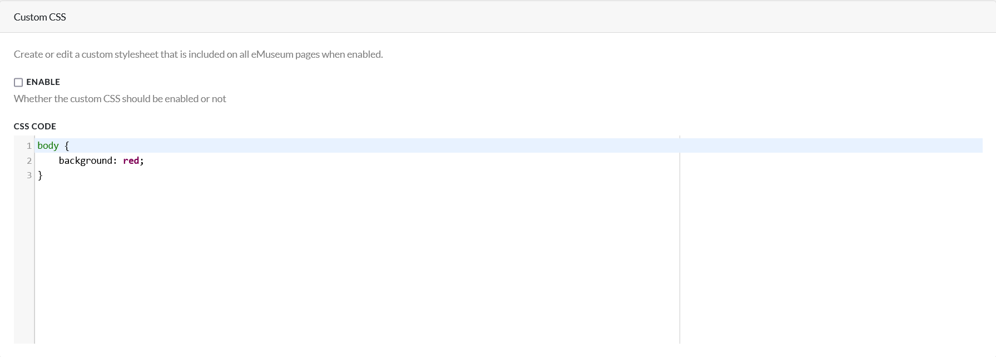Select line number 2 in the gutter
Image resolution: width=996 pixels, height=357 pixels.
click(28, 160)
